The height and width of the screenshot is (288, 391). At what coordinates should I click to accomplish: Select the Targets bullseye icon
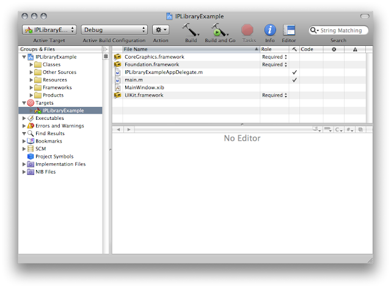(x=31, y=103)
